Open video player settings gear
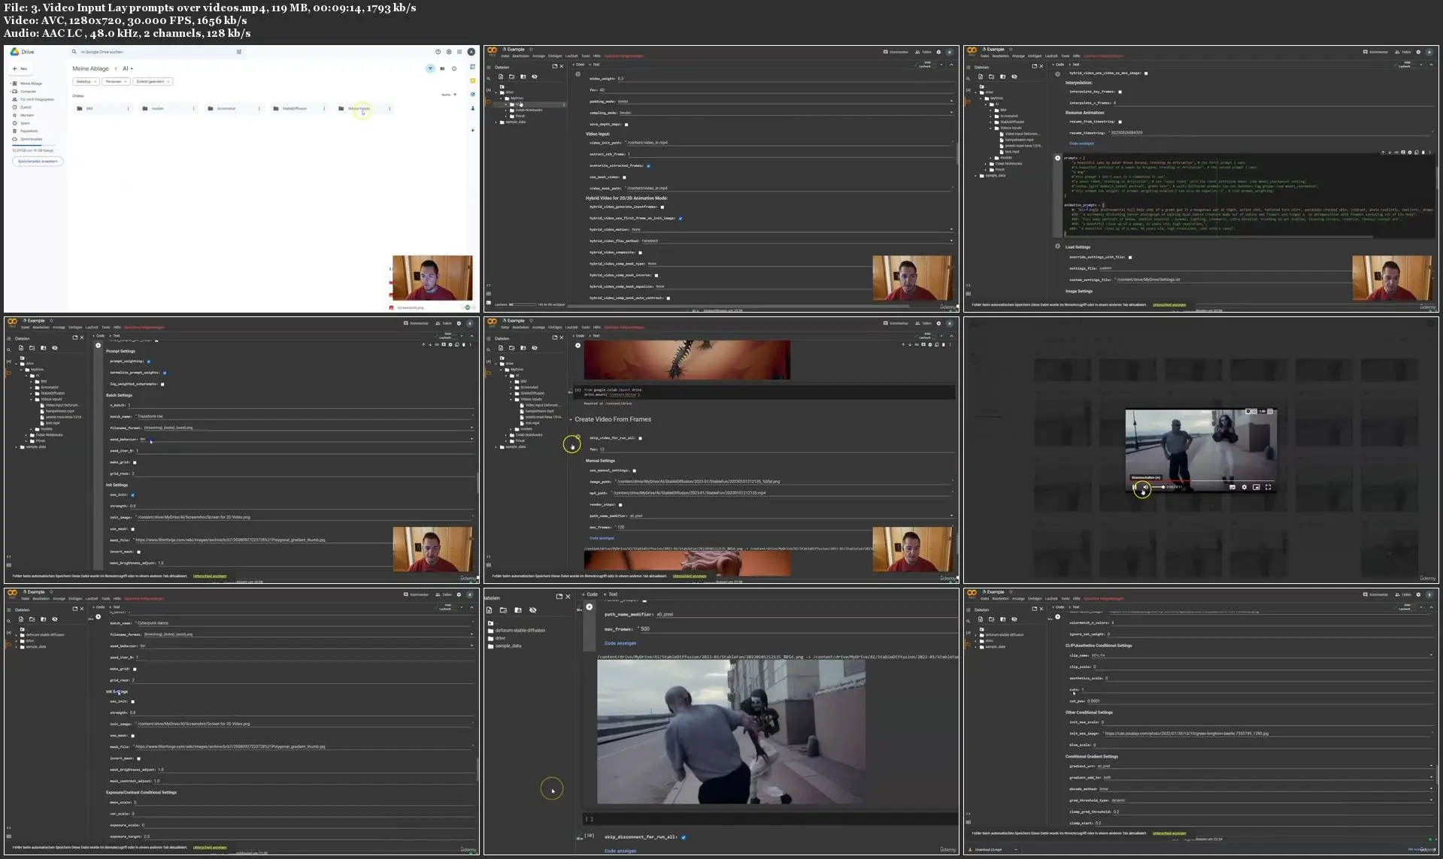Screen dimensions: 1443x859 [1244, 487]
